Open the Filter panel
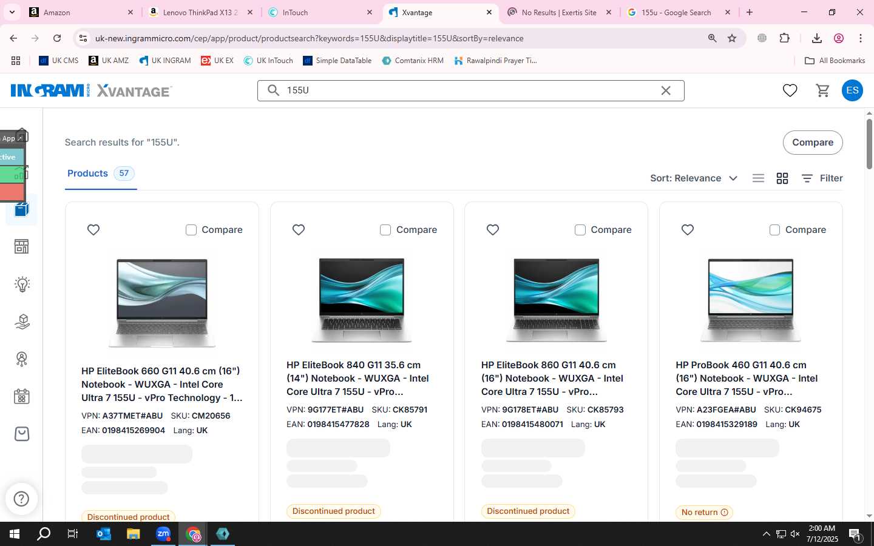The height and width of the screenshot is (546, 874). tap(822, 178)
